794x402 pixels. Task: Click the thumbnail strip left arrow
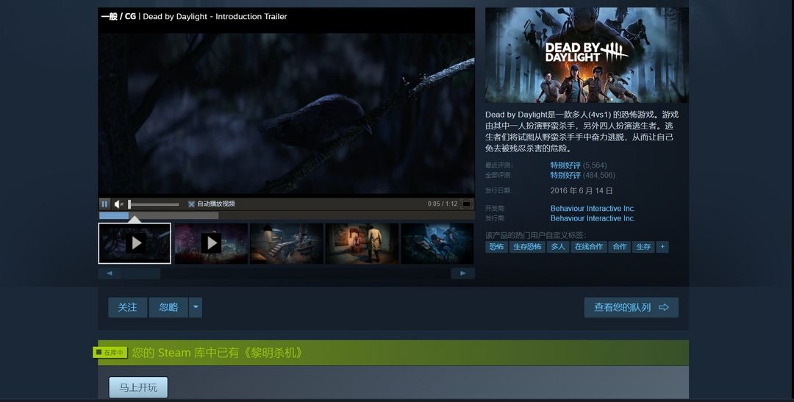[110, 273]
